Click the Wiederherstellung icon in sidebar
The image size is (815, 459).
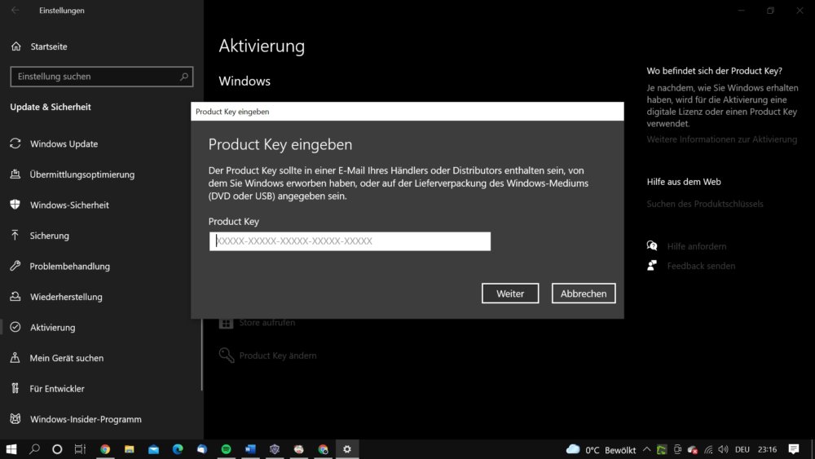pyautogui.click(x=15, y=296)
